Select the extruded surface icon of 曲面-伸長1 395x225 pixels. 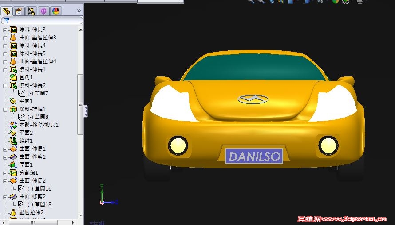click(13, 149)
